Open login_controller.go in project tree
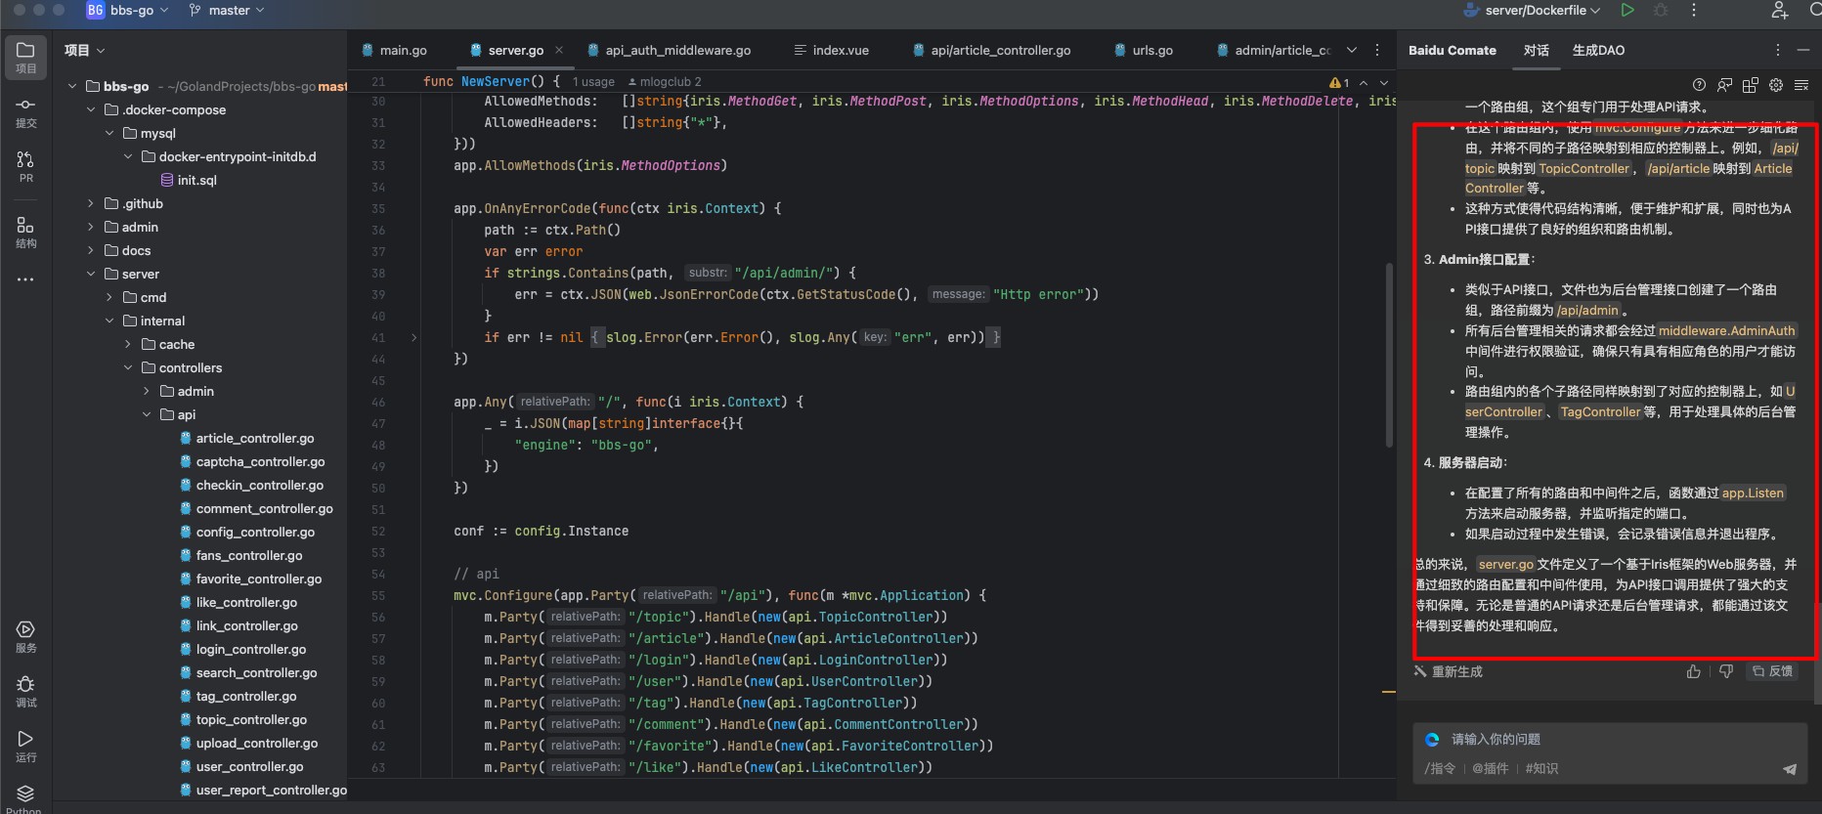The height and width of the screenshot is (814, 1822). coord(242,649)
